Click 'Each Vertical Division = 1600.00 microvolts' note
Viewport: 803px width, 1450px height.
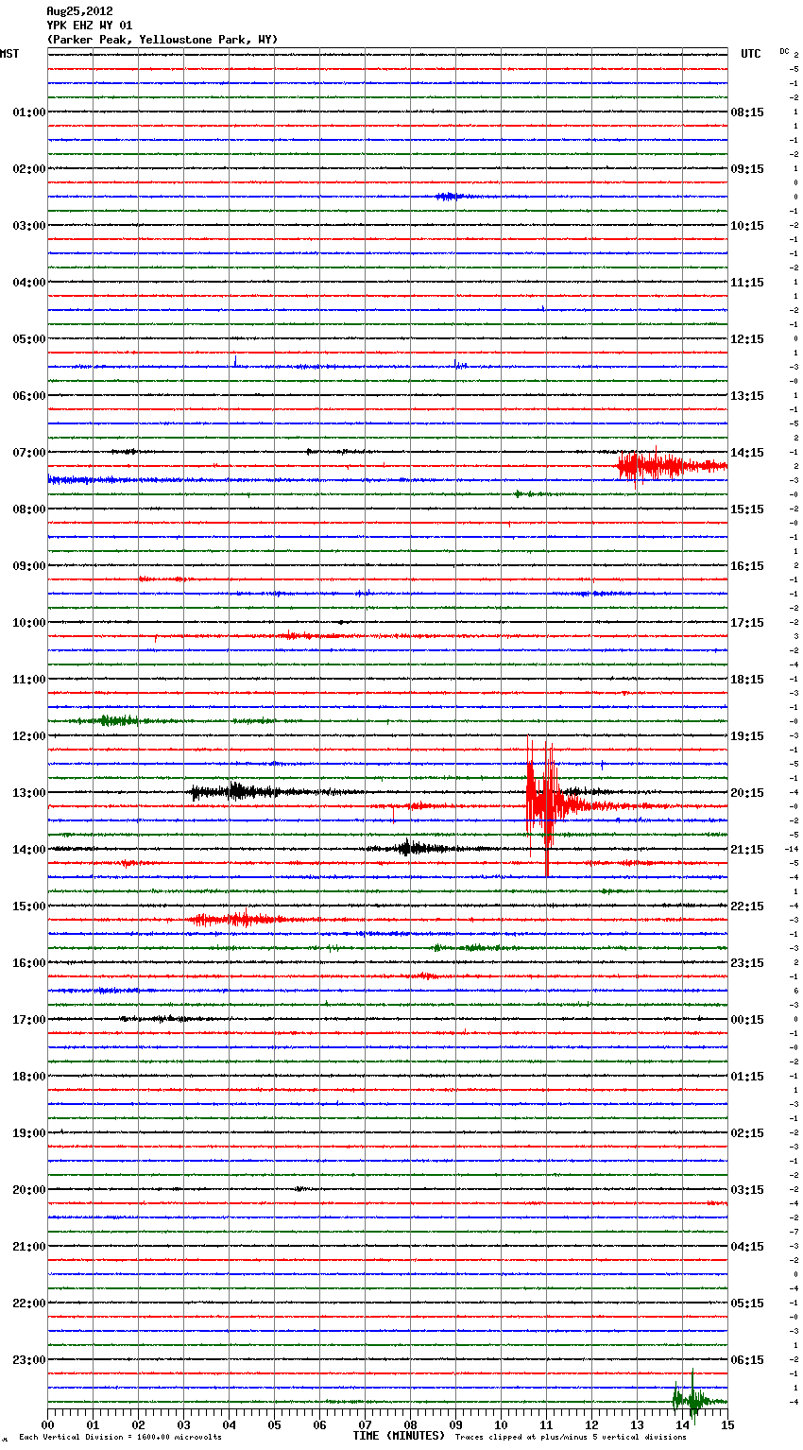[x=120, y=1438]
